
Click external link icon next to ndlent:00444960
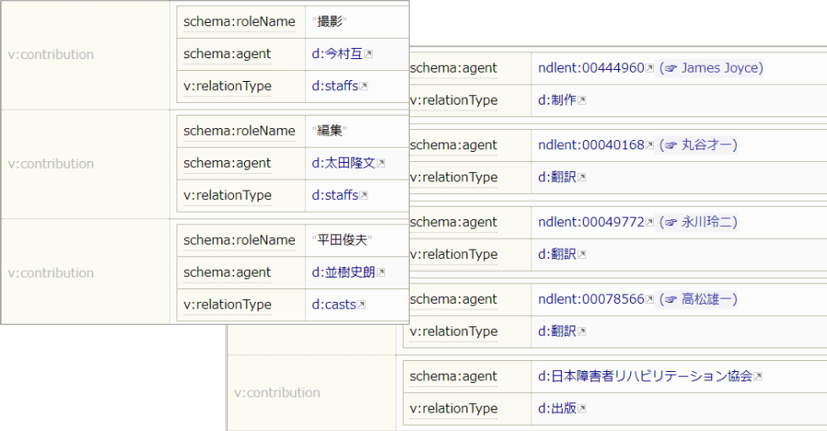click(650, 68)
